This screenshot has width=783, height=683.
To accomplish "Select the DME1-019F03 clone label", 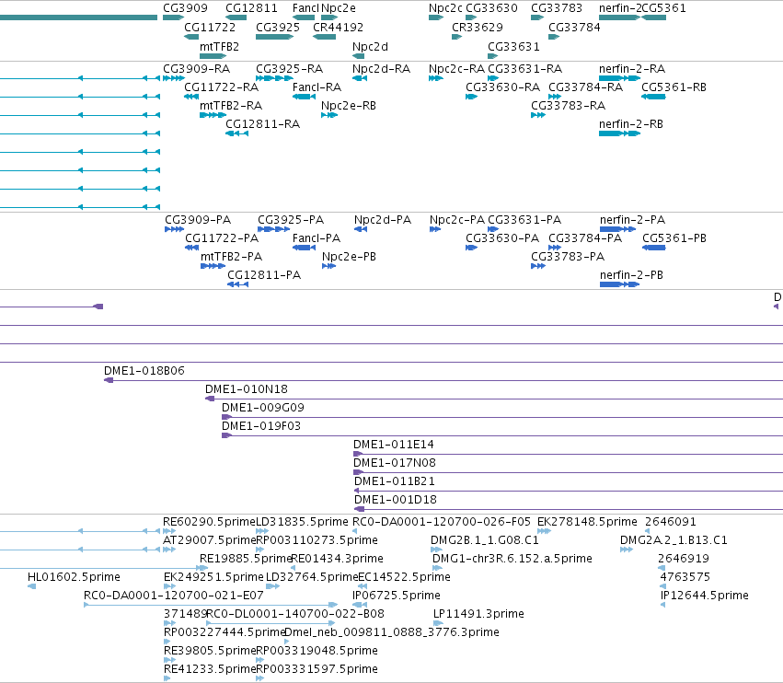I will pyautogui.click(x=261, y=425).
